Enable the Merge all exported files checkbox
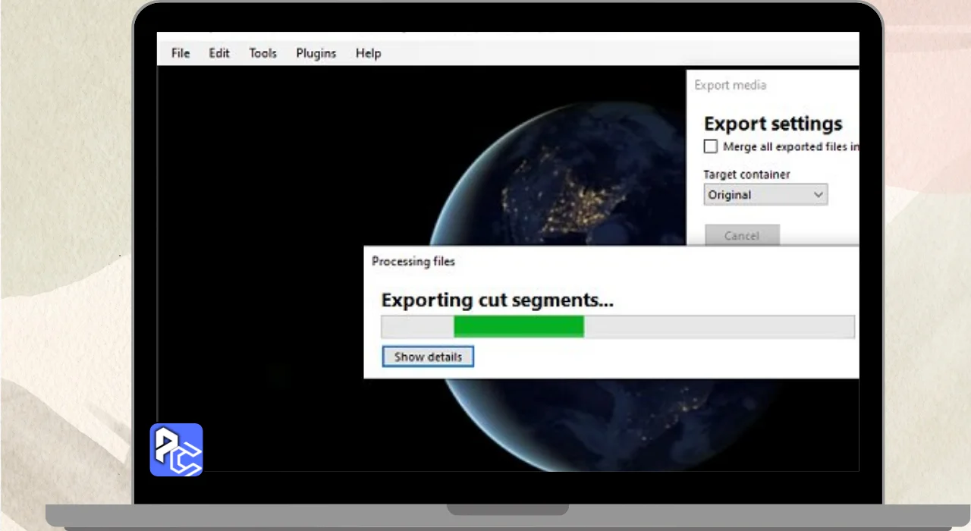 (711, 146)
